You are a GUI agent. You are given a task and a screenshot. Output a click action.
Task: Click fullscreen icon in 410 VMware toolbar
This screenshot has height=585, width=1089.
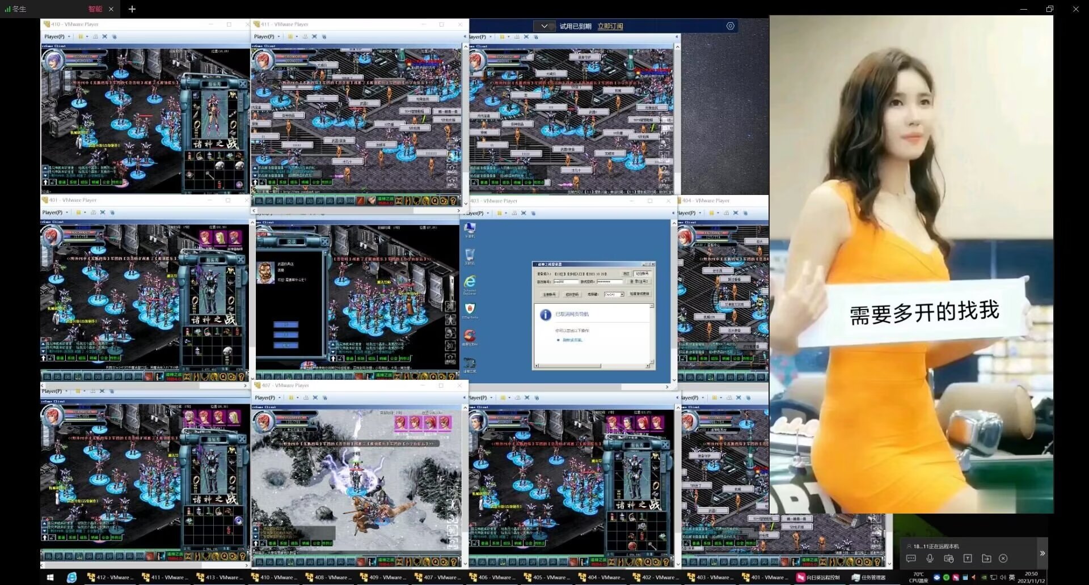tap(105, 36)
